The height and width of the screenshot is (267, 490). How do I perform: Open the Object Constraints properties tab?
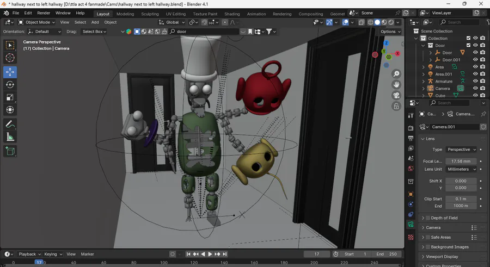pos(411,214)
